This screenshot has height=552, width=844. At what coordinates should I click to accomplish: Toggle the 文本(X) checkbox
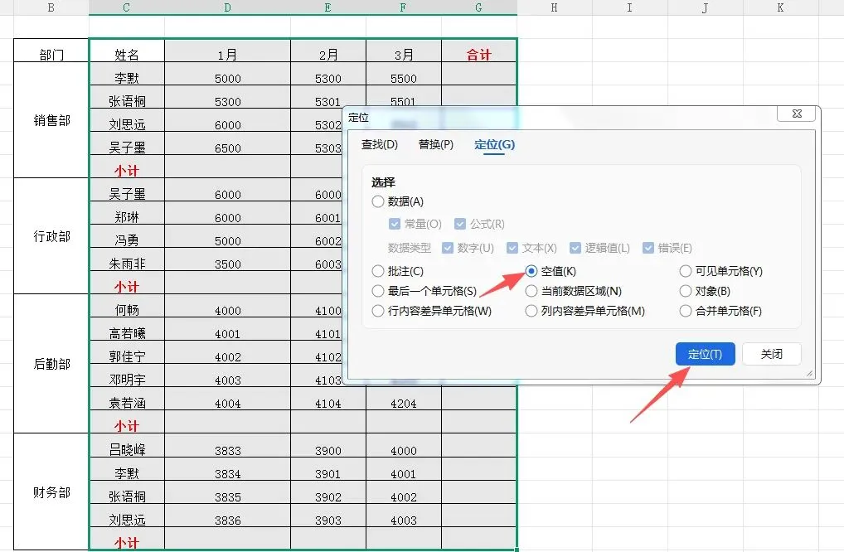531,248
